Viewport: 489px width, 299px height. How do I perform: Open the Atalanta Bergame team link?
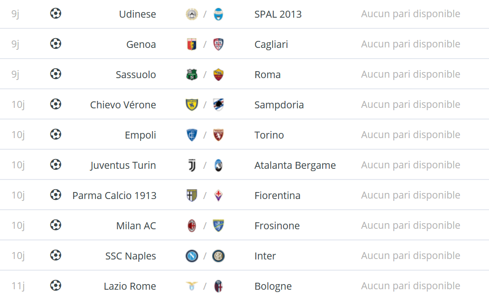(295, 165)
